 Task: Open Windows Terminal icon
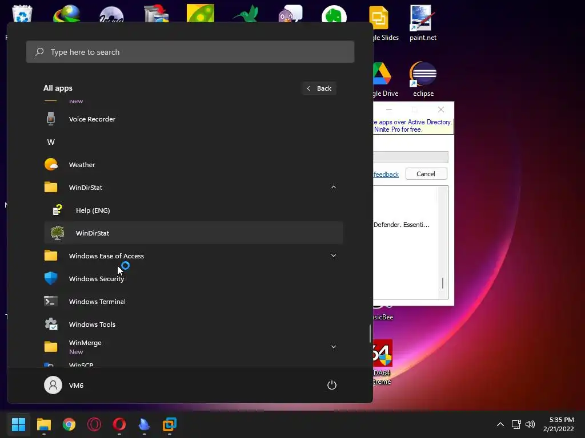tap(51, 301)
